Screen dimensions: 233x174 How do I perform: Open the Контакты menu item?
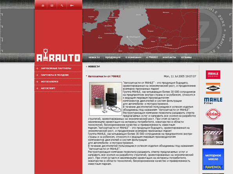point(169,57)
